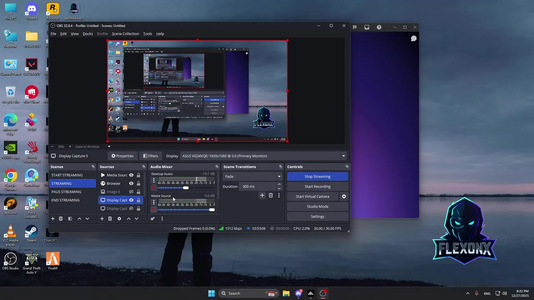Open Scale to Window dropdown arrow

109,147
